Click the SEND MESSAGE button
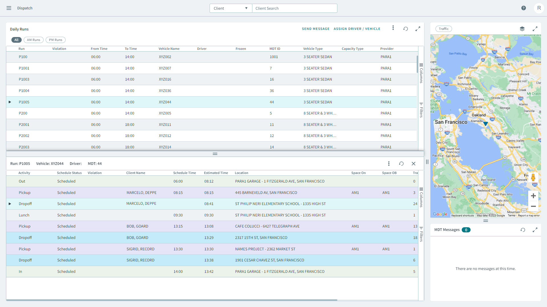 (315, 29)
